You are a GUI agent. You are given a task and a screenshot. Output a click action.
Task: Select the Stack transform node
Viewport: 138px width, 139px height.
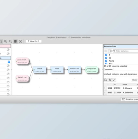tap(40, 70)
